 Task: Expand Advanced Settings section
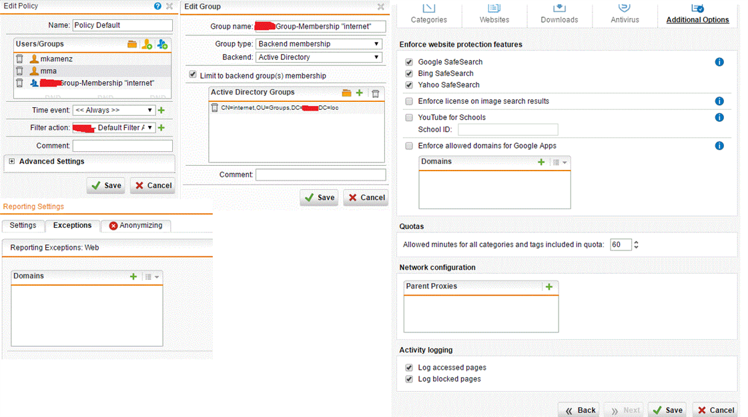(x=12, y=161)
